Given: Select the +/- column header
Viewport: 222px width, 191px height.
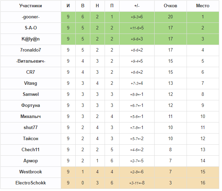Looking at the screenshot, I should pos(137,6).
